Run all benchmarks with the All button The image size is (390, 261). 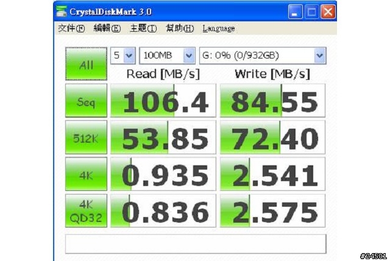point(86,63)
